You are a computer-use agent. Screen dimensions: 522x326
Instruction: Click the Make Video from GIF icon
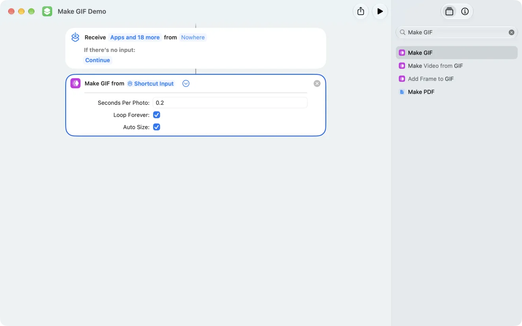tap(402, 66)
